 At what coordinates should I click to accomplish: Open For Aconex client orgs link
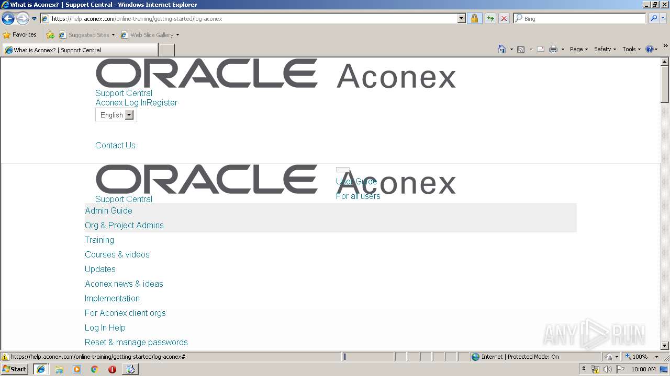click(x=125, y=313)
